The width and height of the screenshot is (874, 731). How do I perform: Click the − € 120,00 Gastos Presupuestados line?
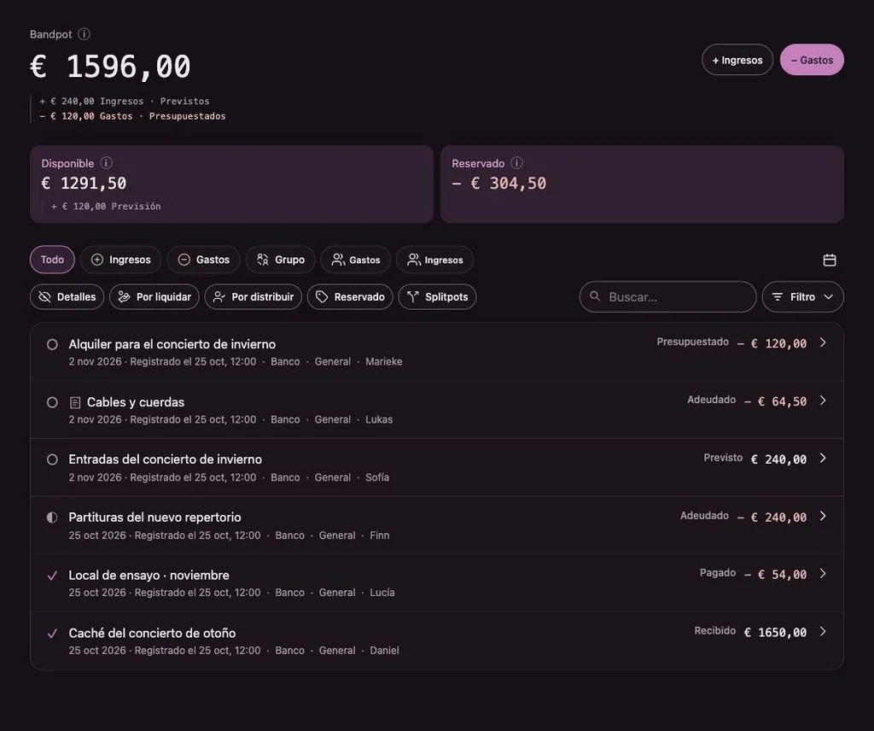(132, 116)
